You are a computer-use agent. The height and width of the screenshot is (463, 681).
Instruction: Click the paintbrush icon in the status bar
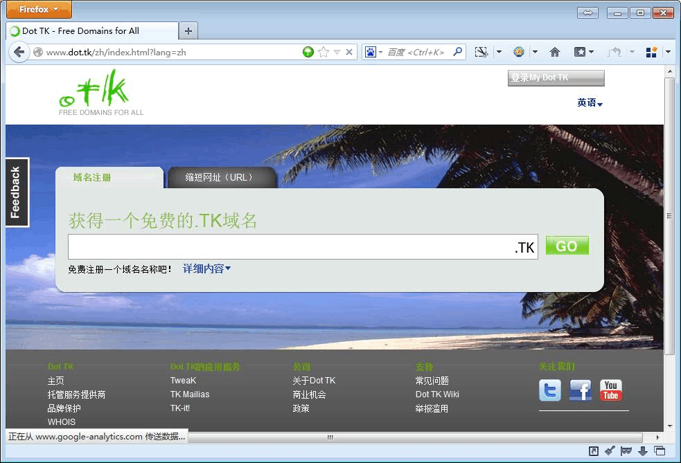click(x=610, y=451)
